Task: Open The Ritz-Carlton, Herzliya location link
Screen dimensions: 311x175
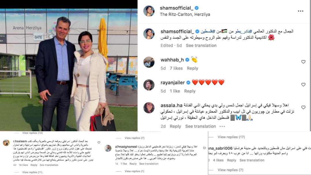Action: (x=185, y=14)
